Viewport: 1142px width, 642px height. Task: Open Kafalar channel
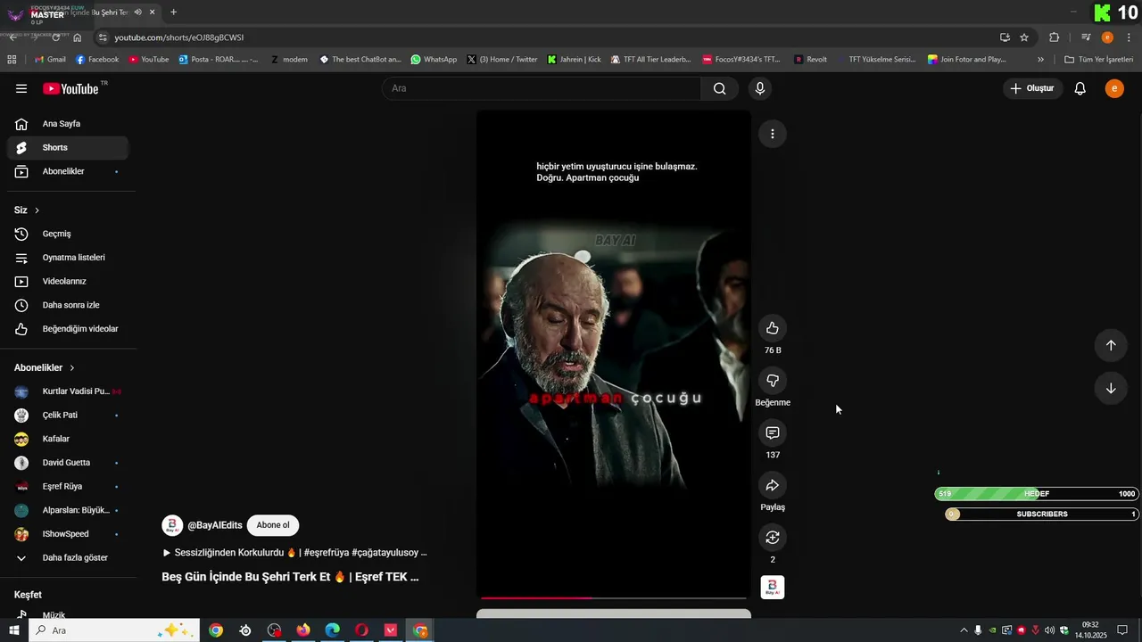pyautogui.click(x=68, y=439)
